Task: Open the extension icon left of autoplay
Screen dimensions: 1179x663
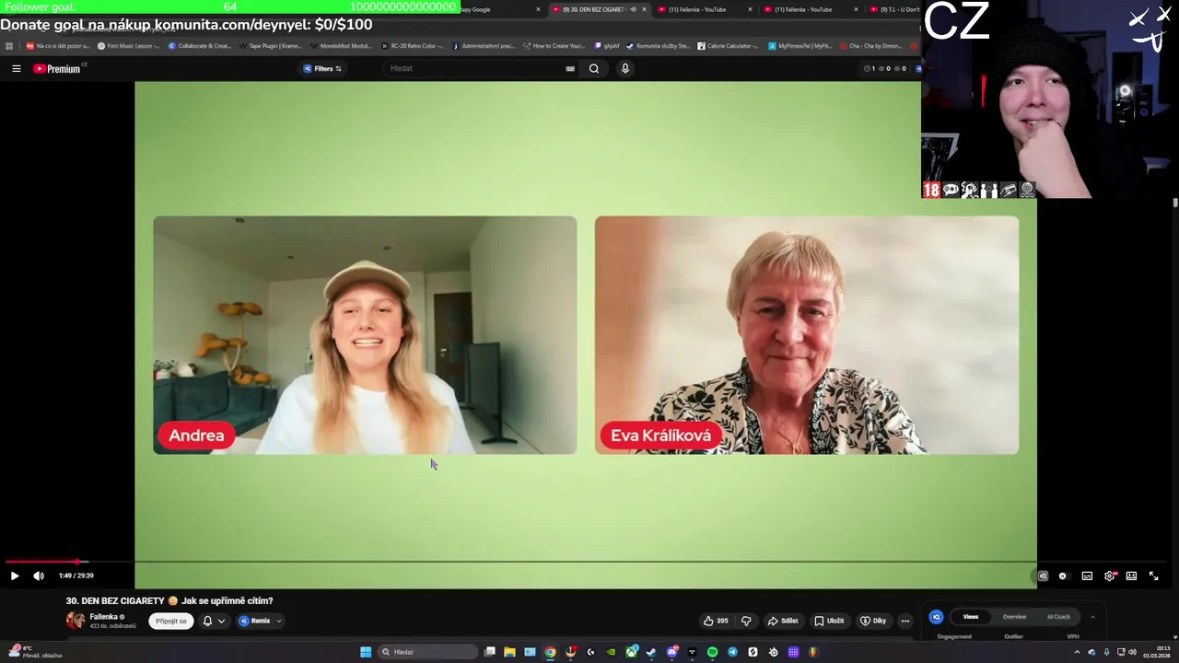Action: point(1043,576)
